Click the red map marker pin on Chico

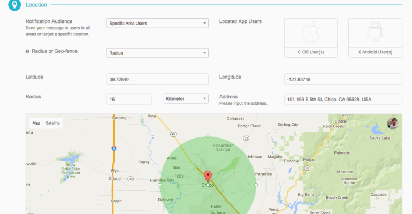tap(208, 177)
